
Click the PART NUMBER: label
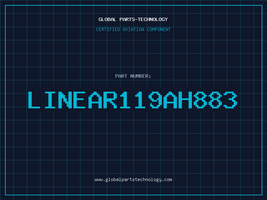pos(133,76)
